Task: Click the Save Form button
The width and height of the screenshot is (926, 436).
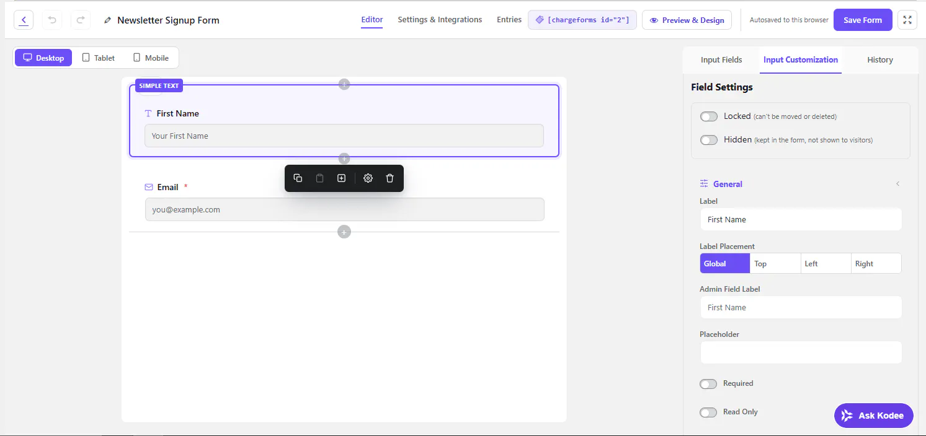Action: (863, 20)
